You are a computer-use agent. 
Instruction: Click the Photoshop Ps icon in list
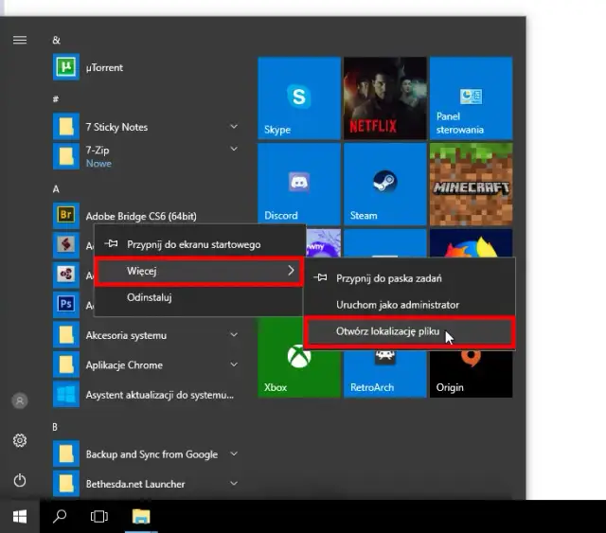66,305
